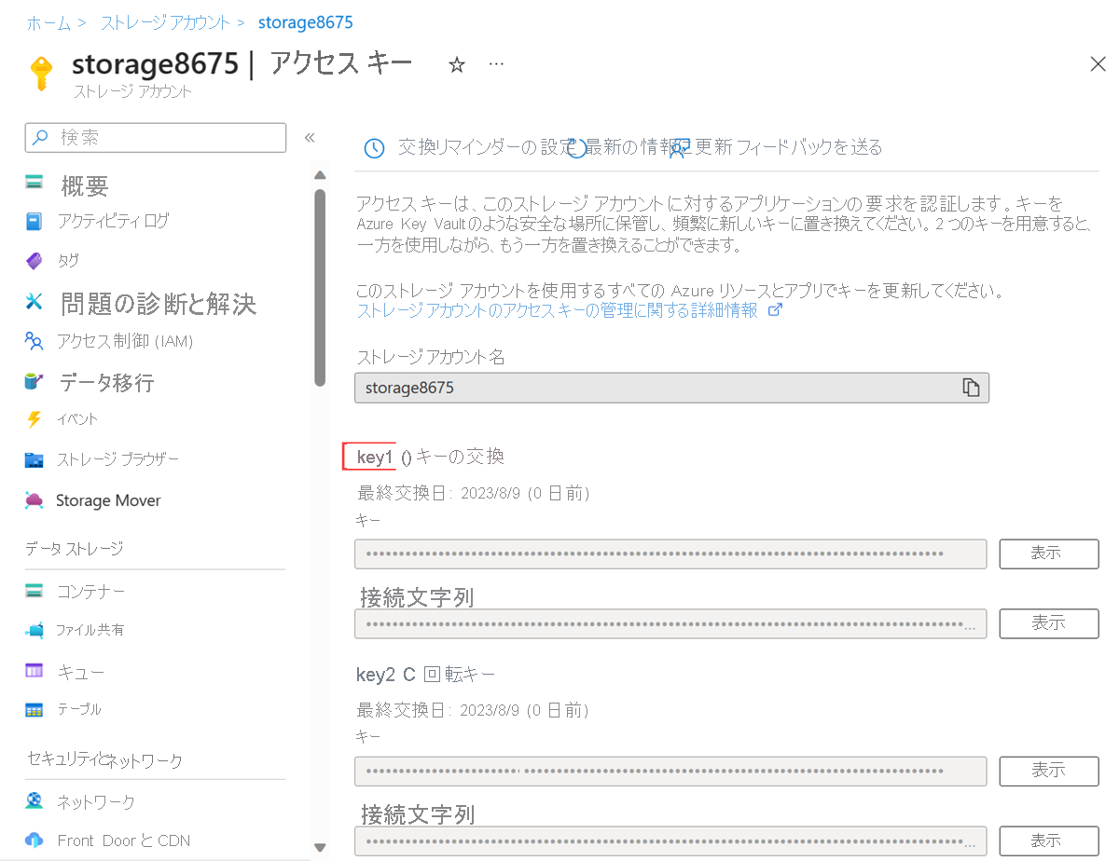This screenshot has height=861, width=1119.
Task: Open ファイル共有 file shares item
Action: (90, 630)
